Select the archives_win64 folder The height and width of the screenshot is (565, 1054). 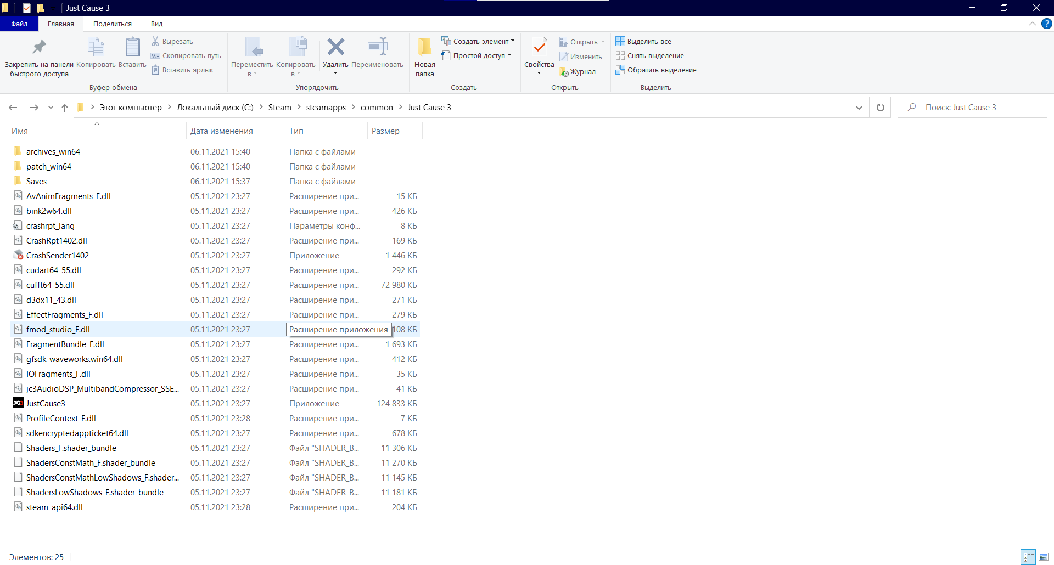pyautogui.click(x=215, y=151)
